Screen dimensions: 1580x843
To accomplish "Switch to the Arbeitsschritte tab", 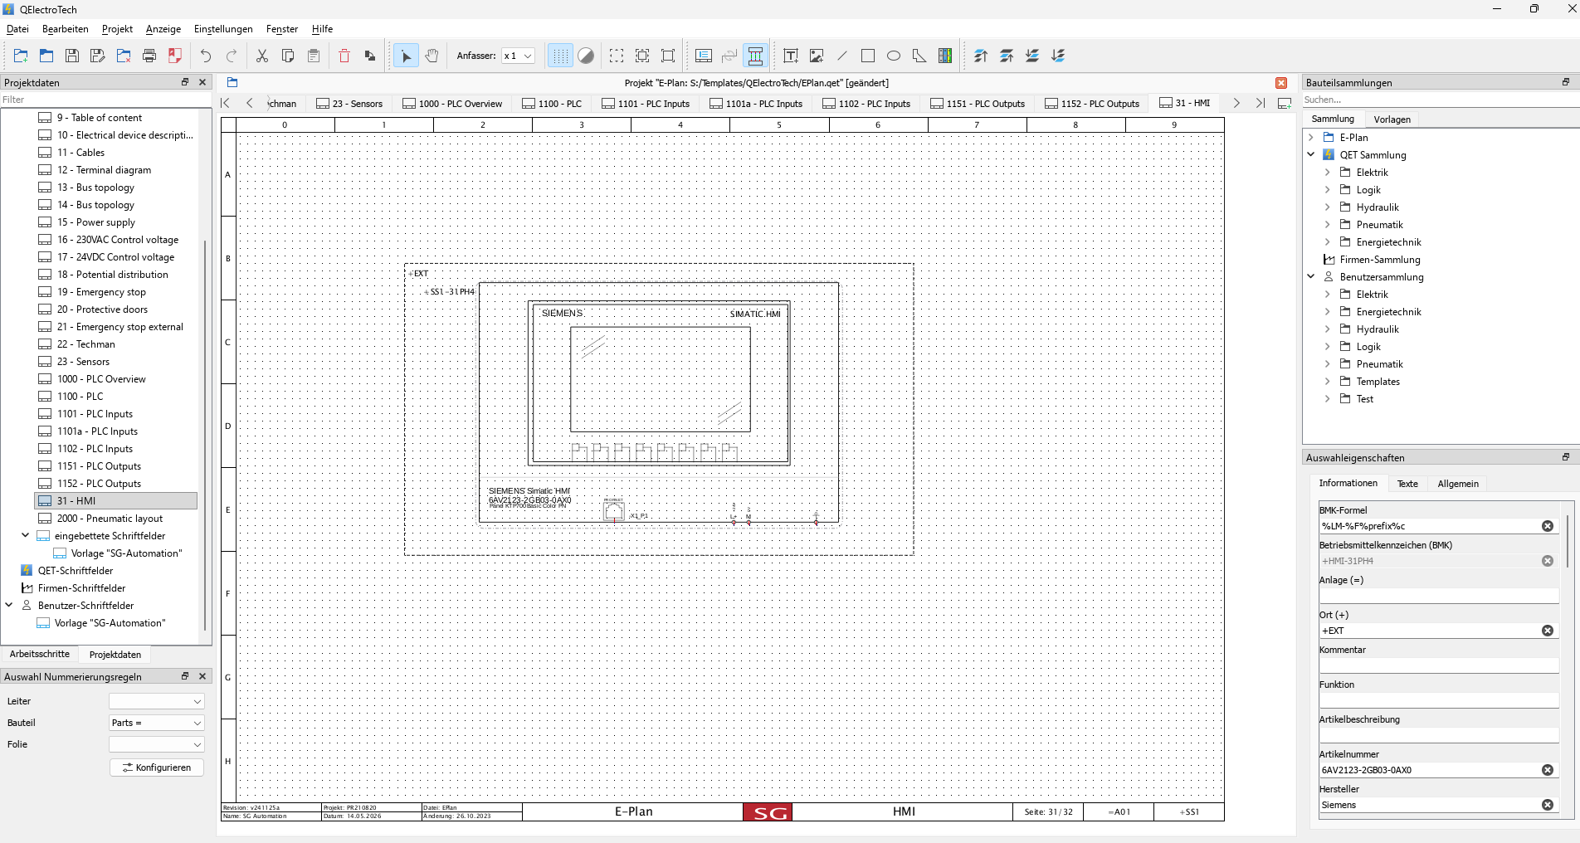I will pos(40,654).
